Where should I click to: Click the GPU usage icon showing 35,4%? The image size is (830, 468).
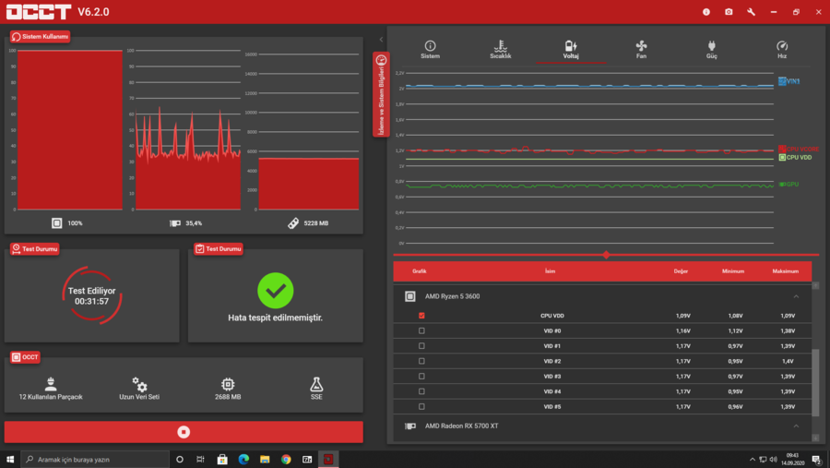pyautogui.click(x=174, y=223)
